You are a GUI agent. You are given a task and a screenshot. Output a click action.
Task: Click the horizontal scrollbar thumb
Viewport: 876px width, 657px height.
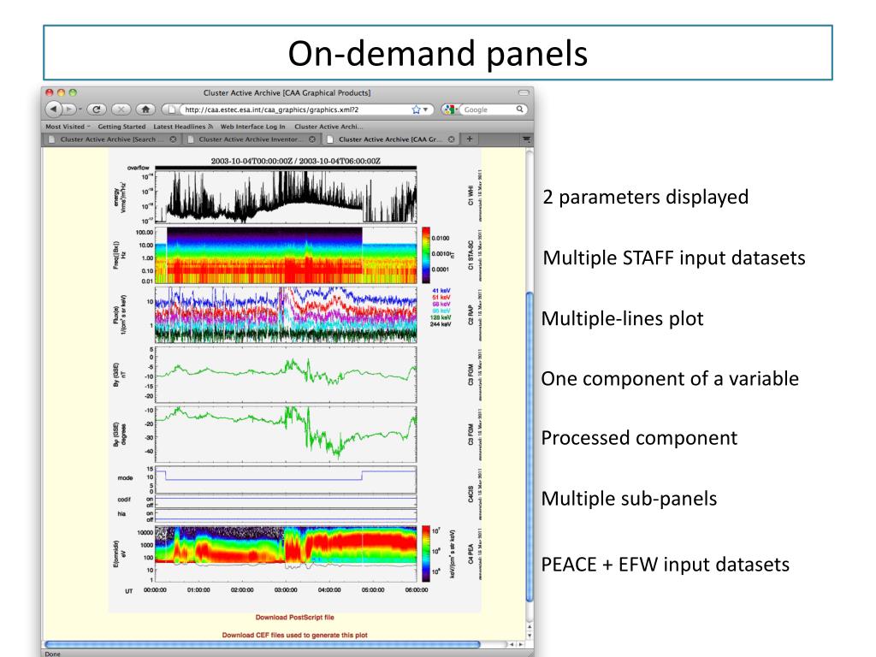(262, 645)
